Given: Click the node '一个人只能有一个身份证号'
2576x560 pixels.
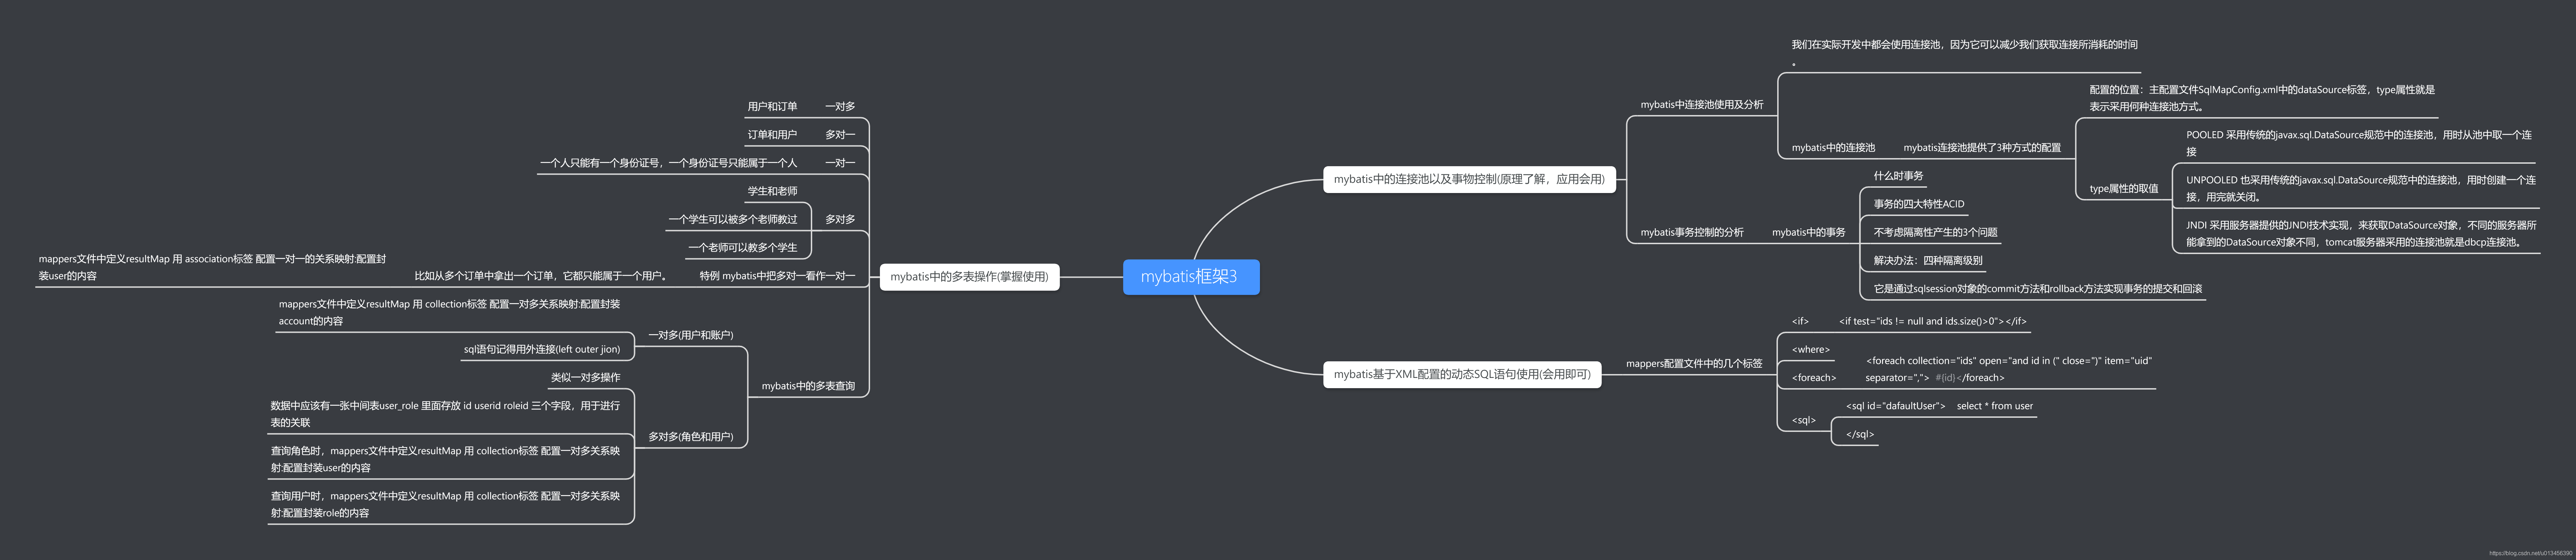Looking at the screenshot, I should (x=669, y=163).
